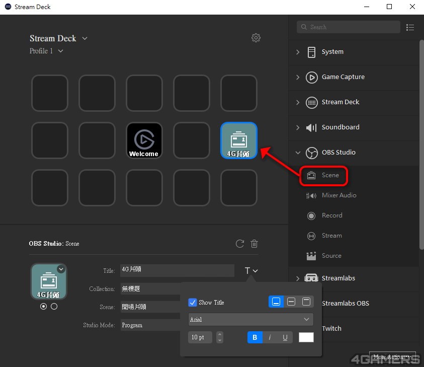Open the key icon preview dropdown badge
Screen dimensions: 424x367
61,269
